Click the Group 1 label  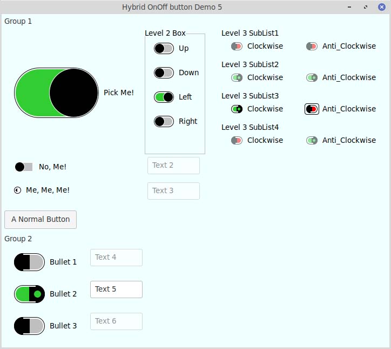pyautogui.click(x=18, y=21)
